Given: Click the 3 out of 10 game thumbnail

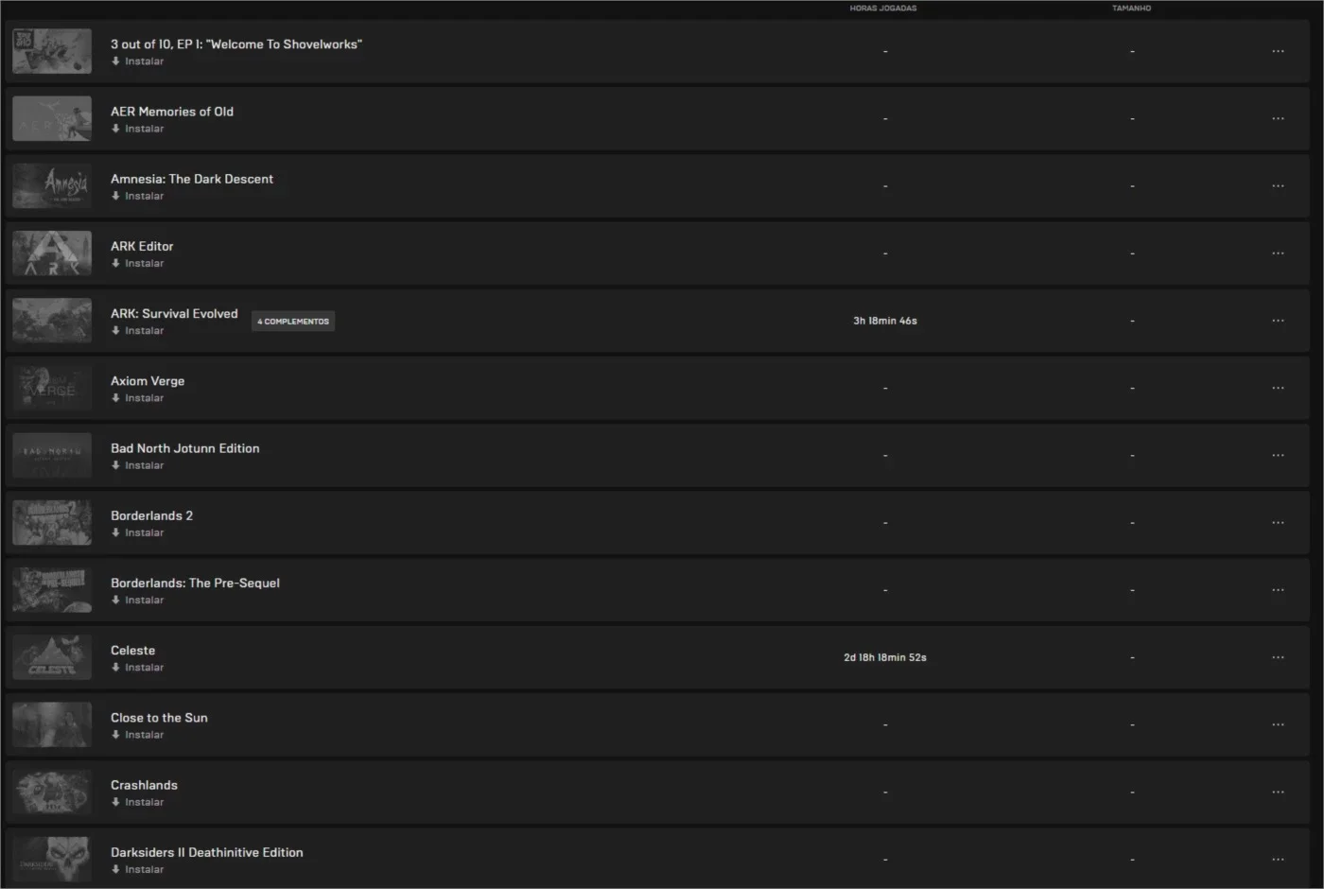Looking at the screenshot, I should (52, 51).
